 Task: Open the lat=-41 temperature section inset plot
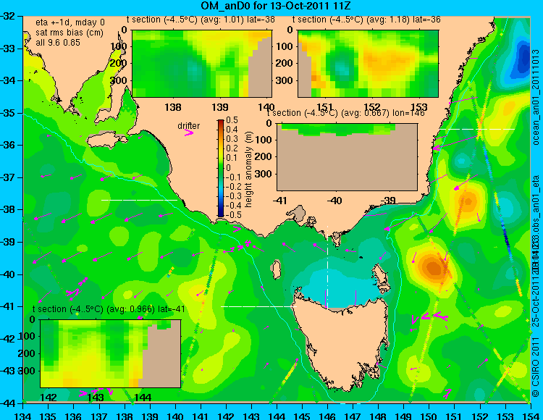click(111, 353)
